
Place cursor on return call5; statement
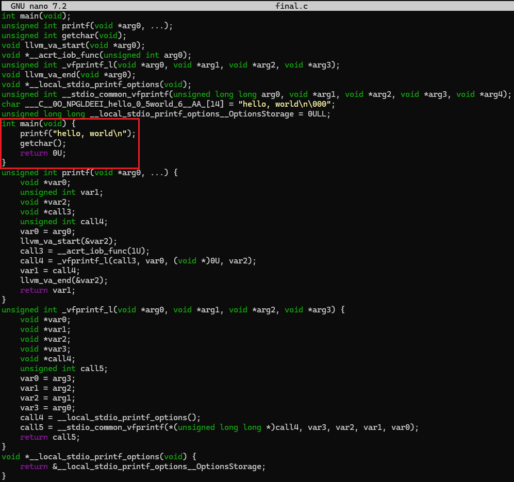[50, 437]
